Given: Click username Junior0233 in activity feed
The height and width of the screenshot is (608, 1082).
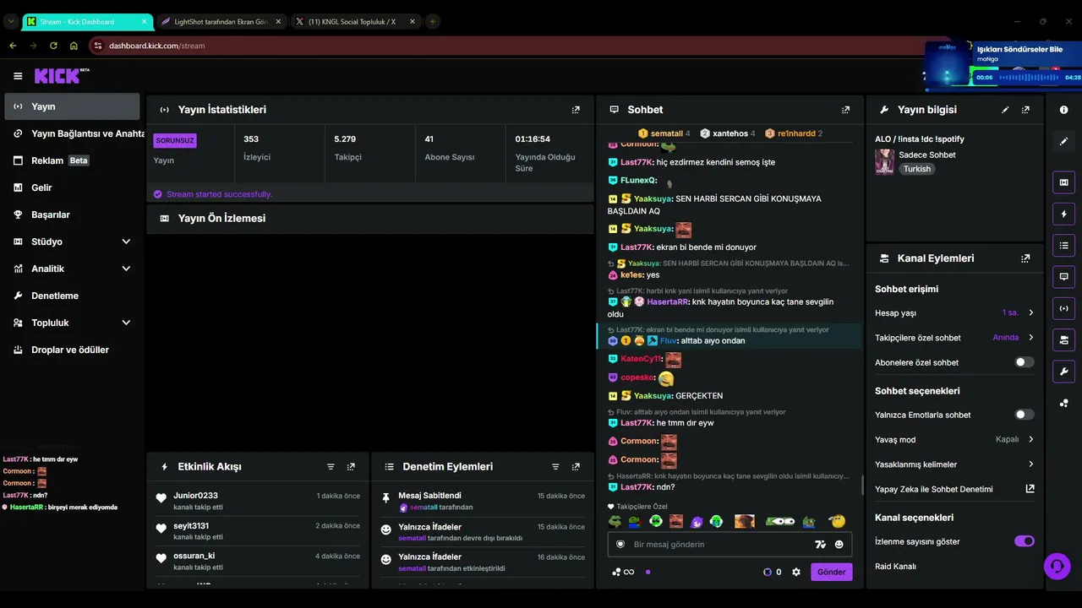Looking at the screenshot, I should [x=196, y=496].
